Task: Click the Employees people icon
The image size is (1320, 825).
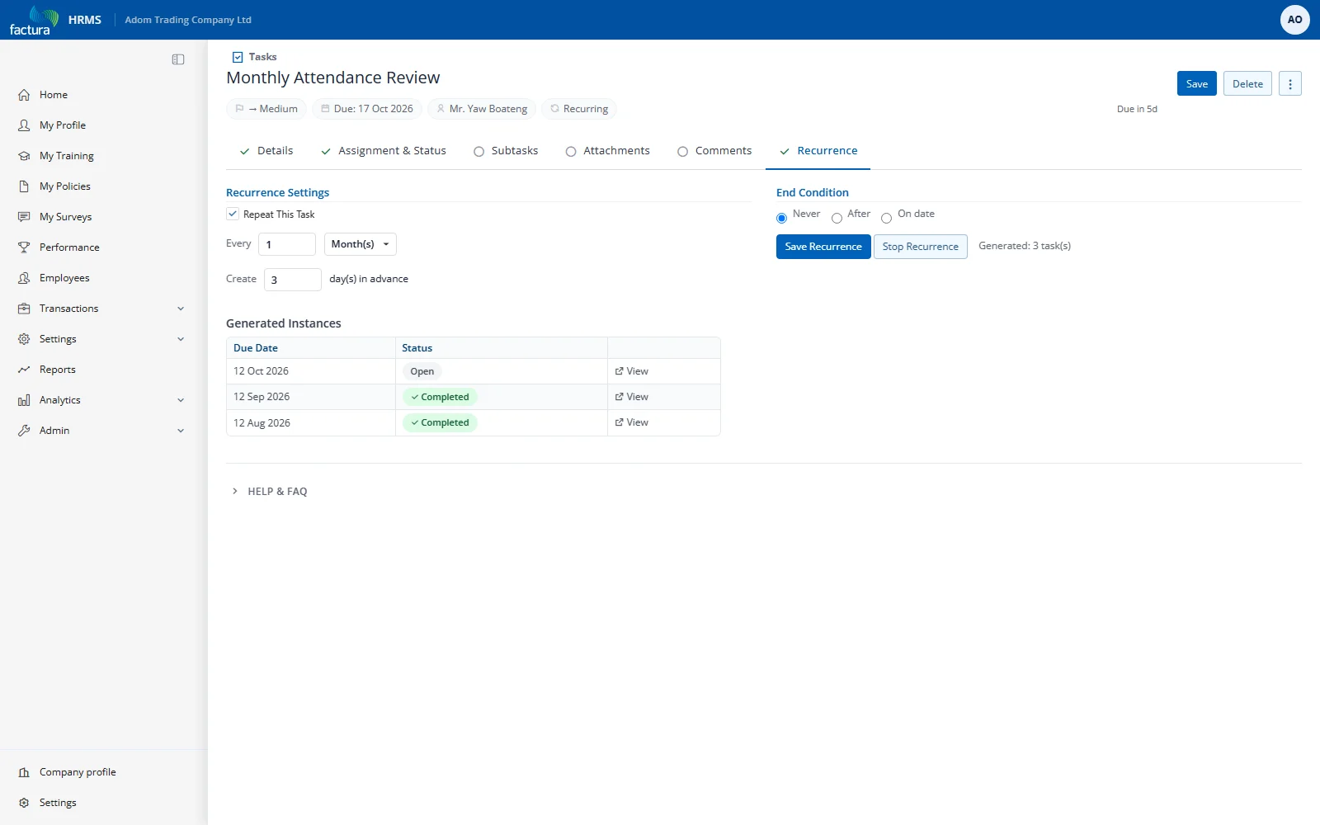Action: coord(24,278)
